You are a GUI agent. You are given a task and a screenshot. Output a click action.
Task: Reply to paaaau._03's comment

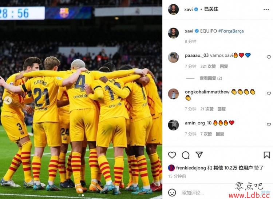(x=224, y=66)
